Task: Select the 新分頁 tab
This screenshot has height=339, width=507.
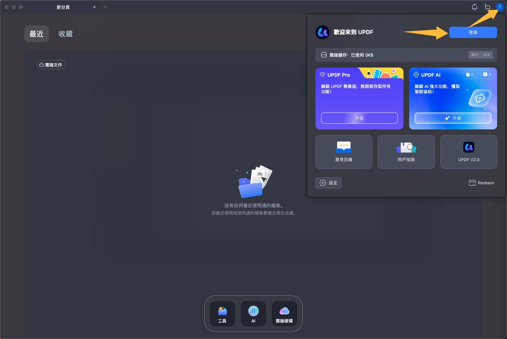Action: 63,7
